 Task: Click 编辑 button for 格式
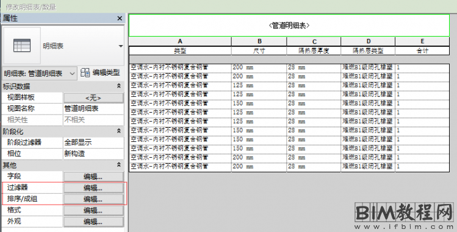[x=93, y=210]
